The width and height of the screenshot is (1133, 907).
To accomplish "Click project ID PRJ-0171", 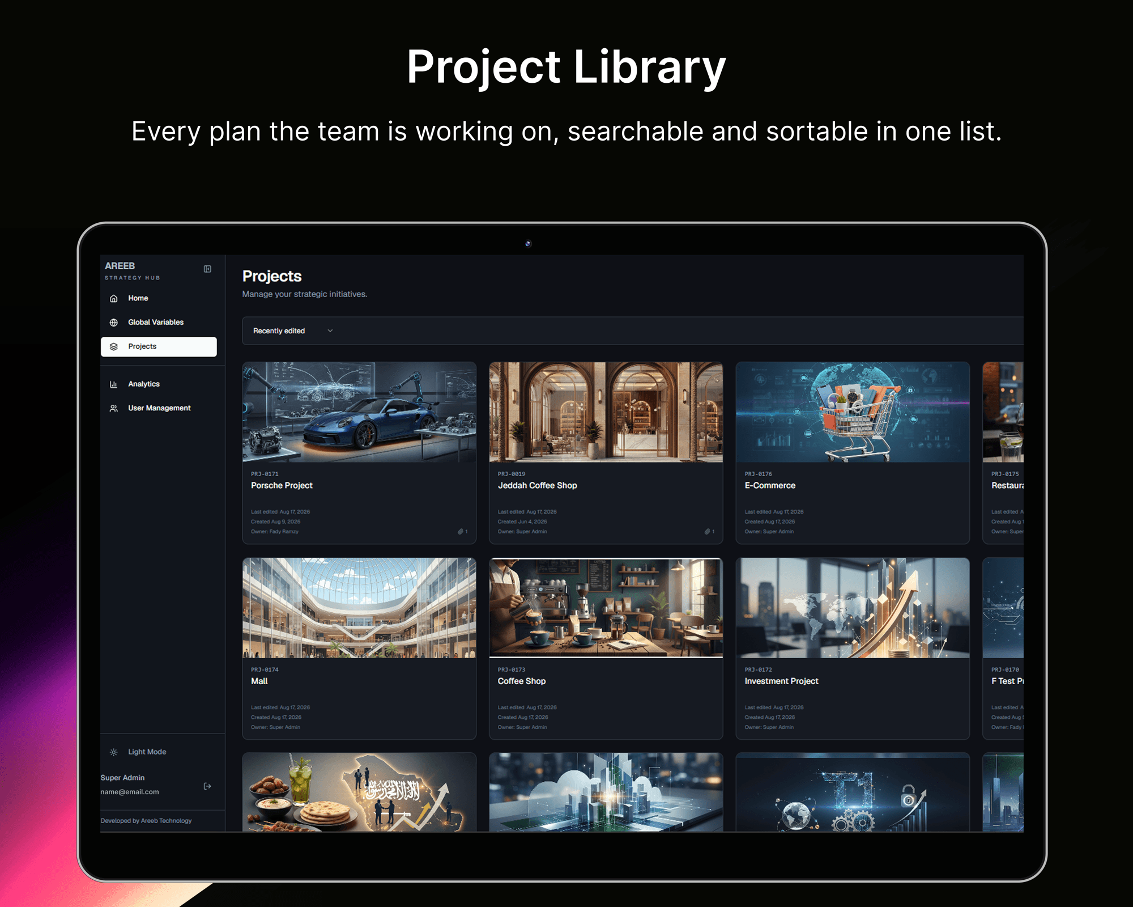I will pos(265,474).
